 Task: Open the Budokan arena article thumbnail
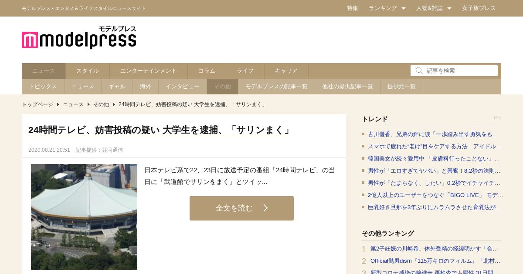[84, 217]
